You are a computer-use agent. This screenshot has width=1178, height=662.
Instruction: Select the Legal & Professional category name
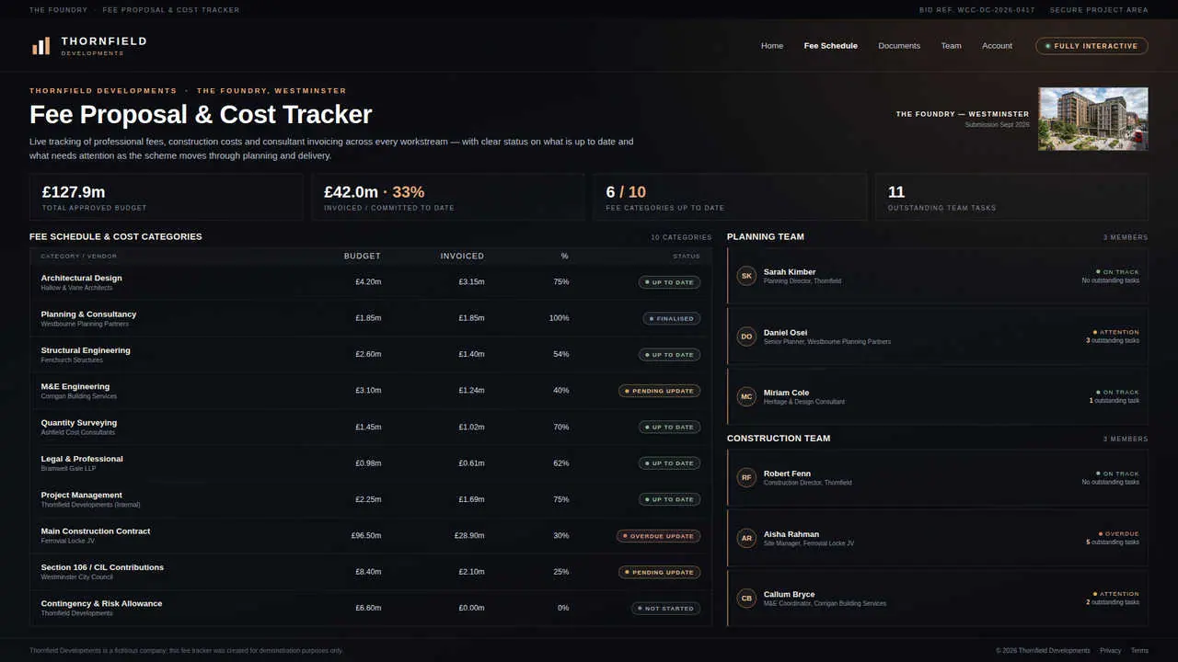tap(82, 459)
